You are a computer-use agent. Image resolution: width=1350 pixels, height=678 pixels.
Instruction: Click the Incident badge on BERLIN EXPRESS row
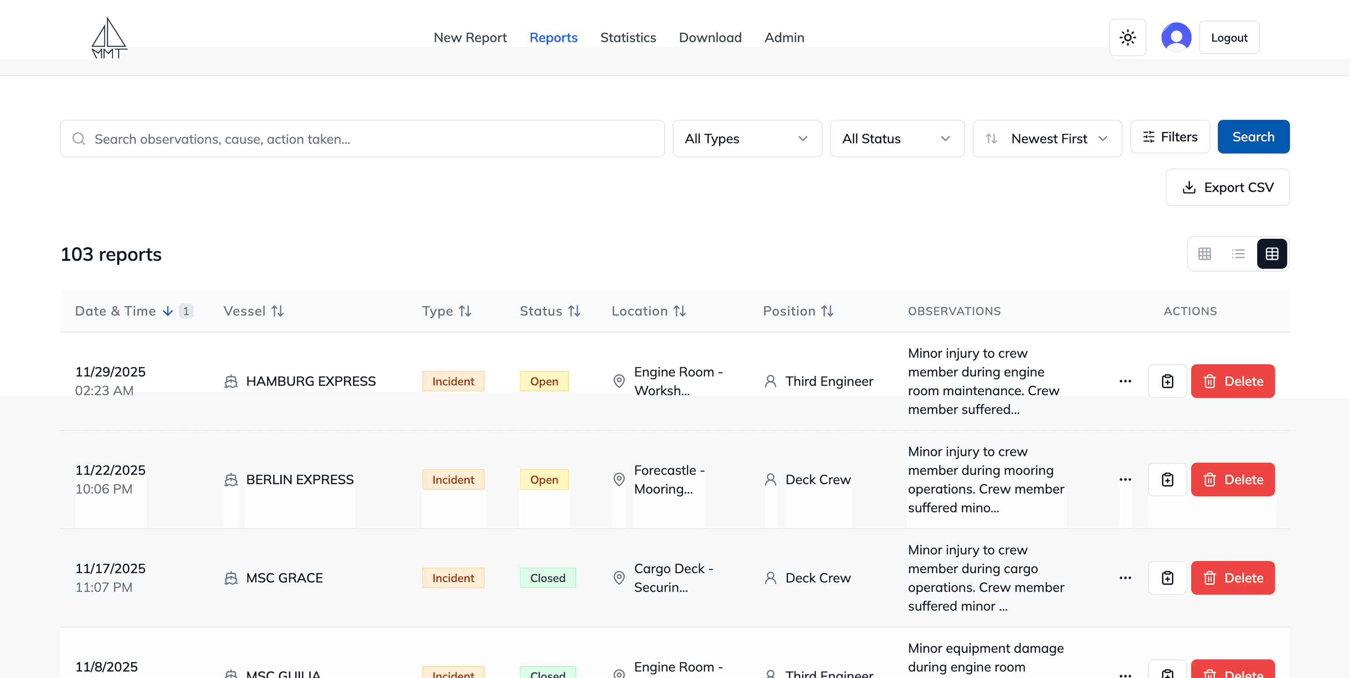click(x=453, y=480)
